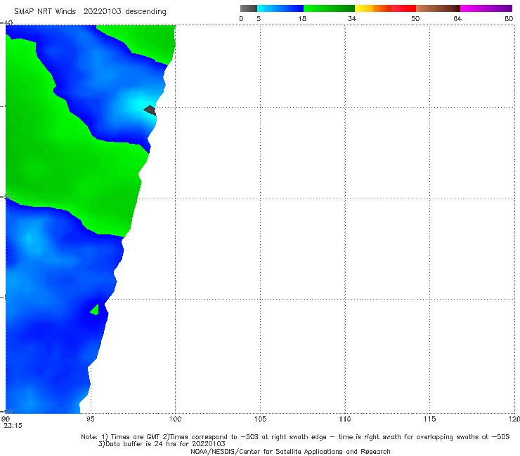
Task: Click the dark gray low-wind patch on the map
Action: click(150, 110)
